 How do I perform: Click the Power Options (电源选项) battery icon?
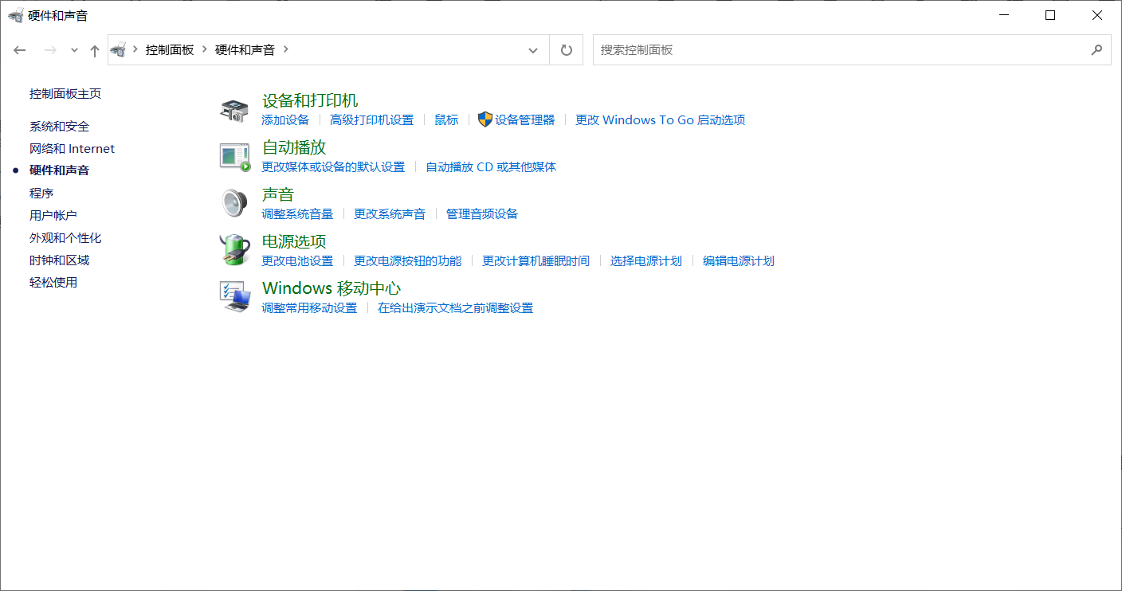point(234,250)
